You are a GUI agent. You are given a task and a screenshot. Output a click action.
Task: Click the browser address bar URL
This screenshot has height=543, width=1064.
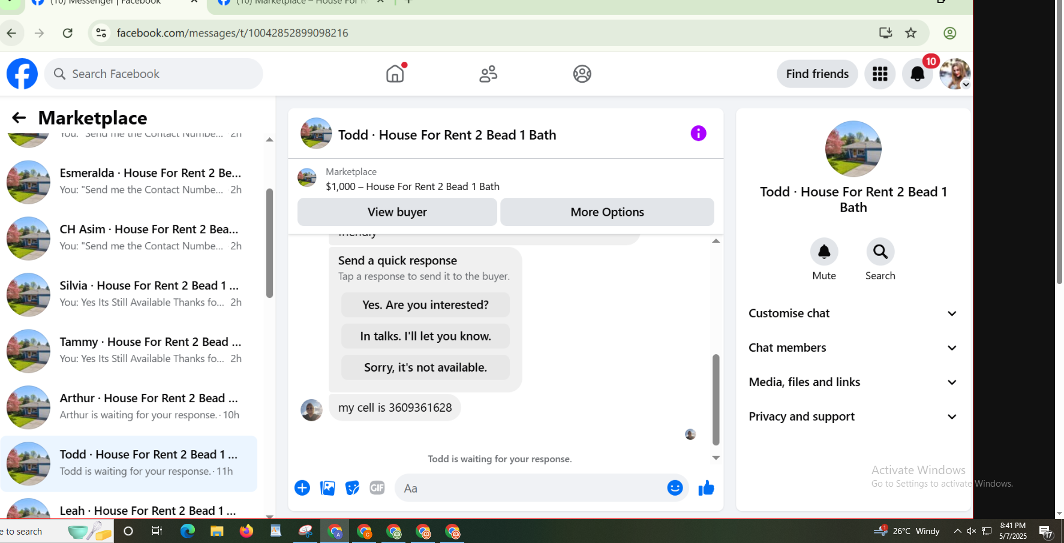coord(232,33)
